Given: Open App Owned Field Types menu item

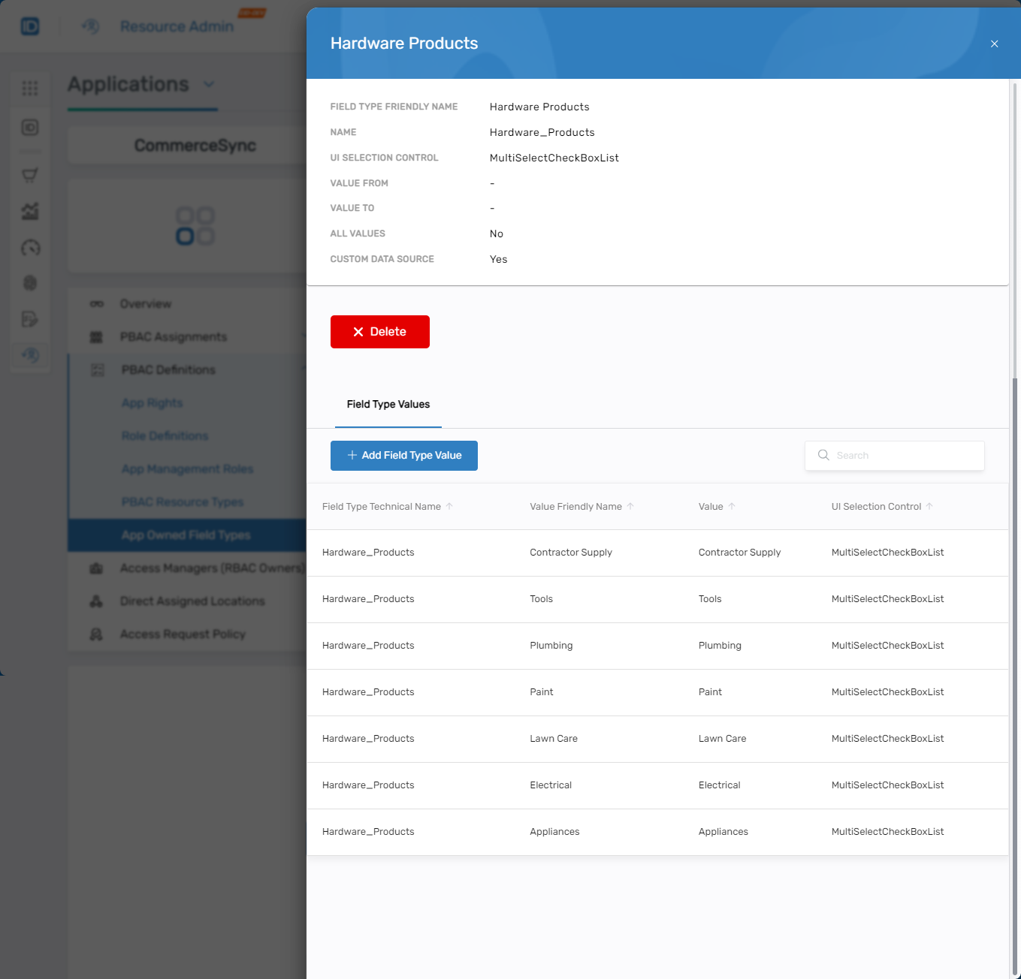Looking at the screenshot, I should pos(185,535).
